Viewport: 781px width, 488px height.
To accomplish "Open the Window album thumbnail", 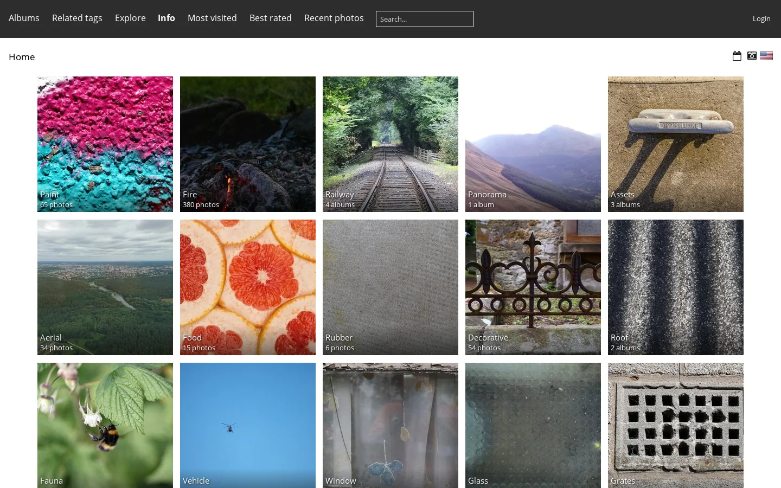I will coord(390,425).
